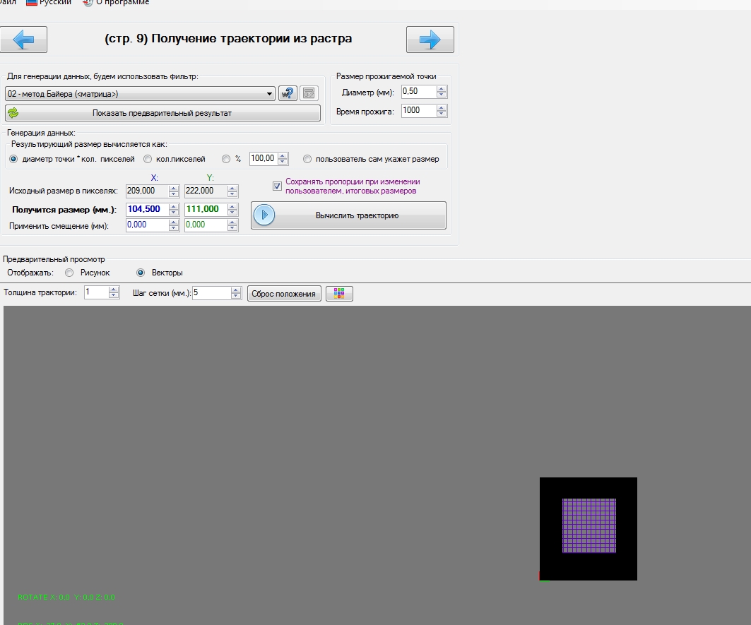Select the percent radio option
Screen dimensions: 751x625
225,159
